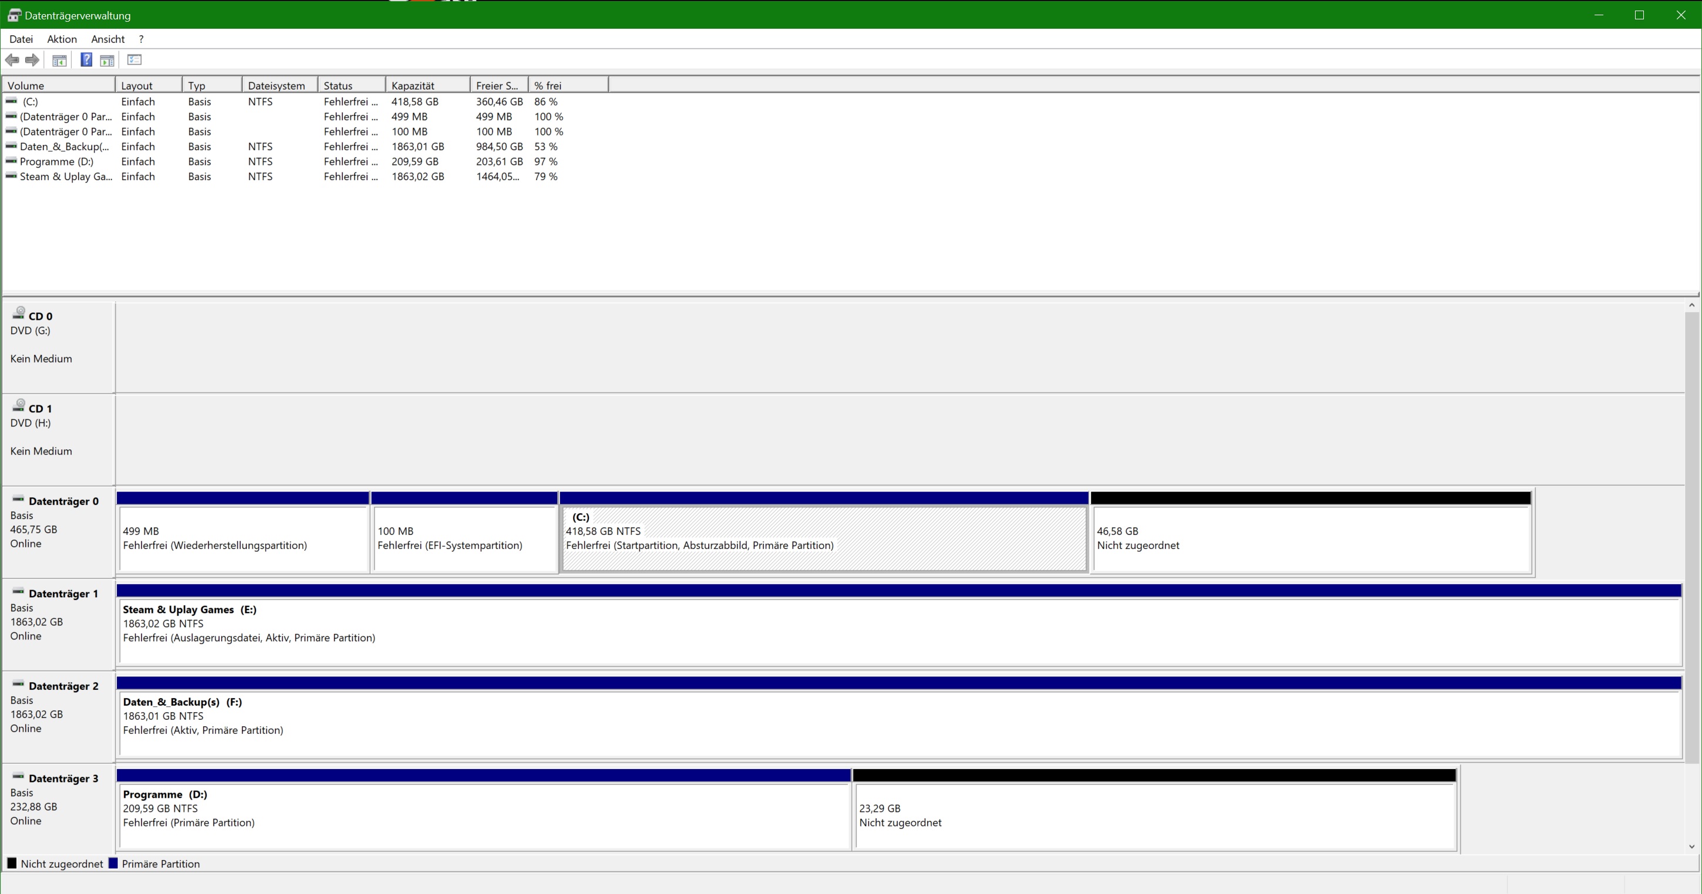Viewport: 1702px width, 894px height.
Task: Toggle the console tree pane icon
Action: point(59,60)
